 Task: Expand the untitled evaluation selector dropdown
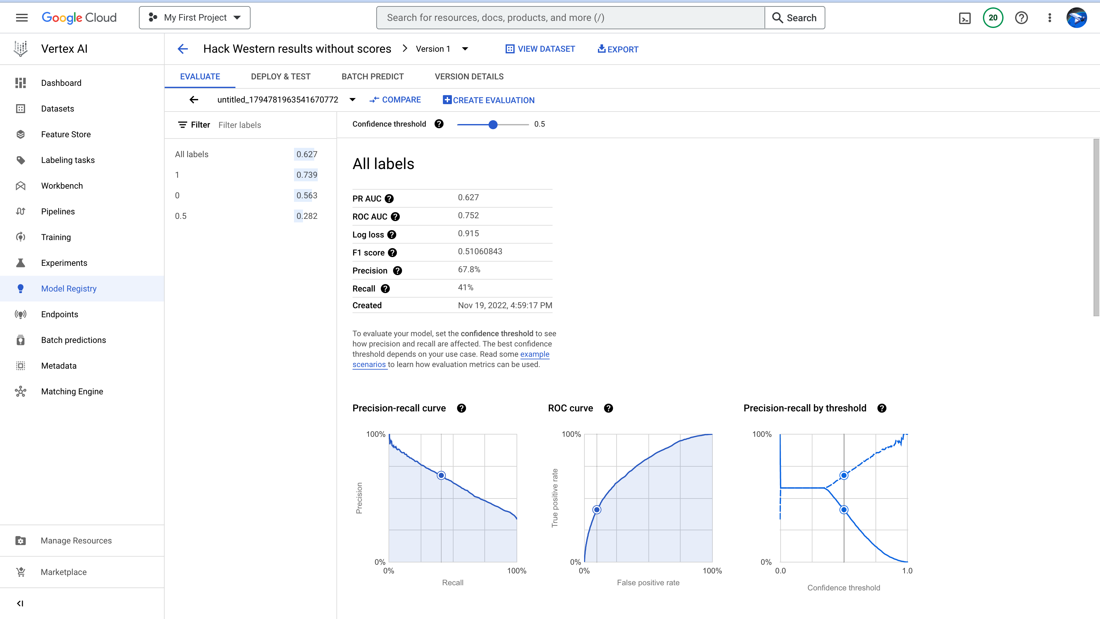click(352, 100)
